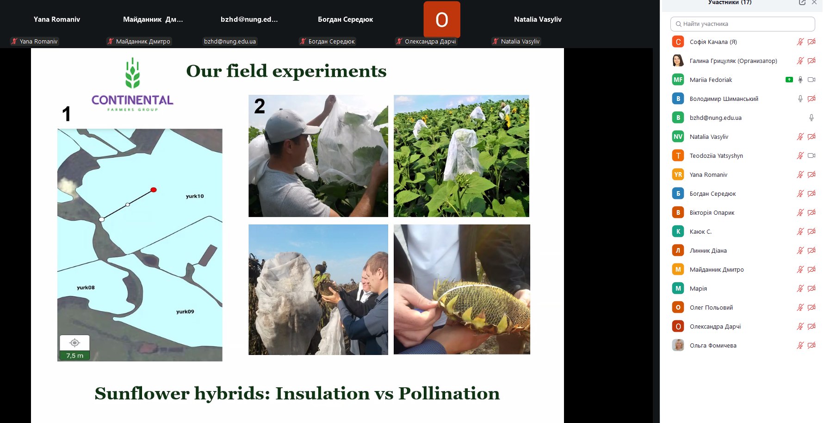Click Володимир Шиманський's microphone icon

(x=800, y=99)
